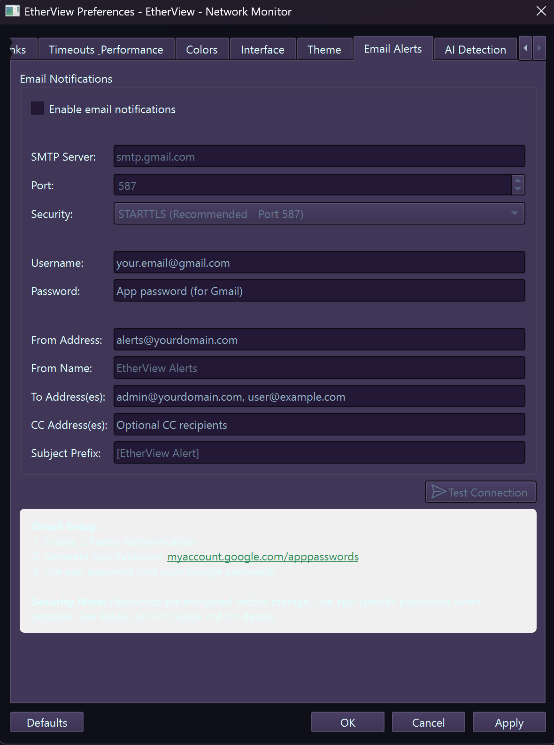The height and width of the screenshot is (745, 554).
Task: Click the Cancel button
Action: pos(429,722)
